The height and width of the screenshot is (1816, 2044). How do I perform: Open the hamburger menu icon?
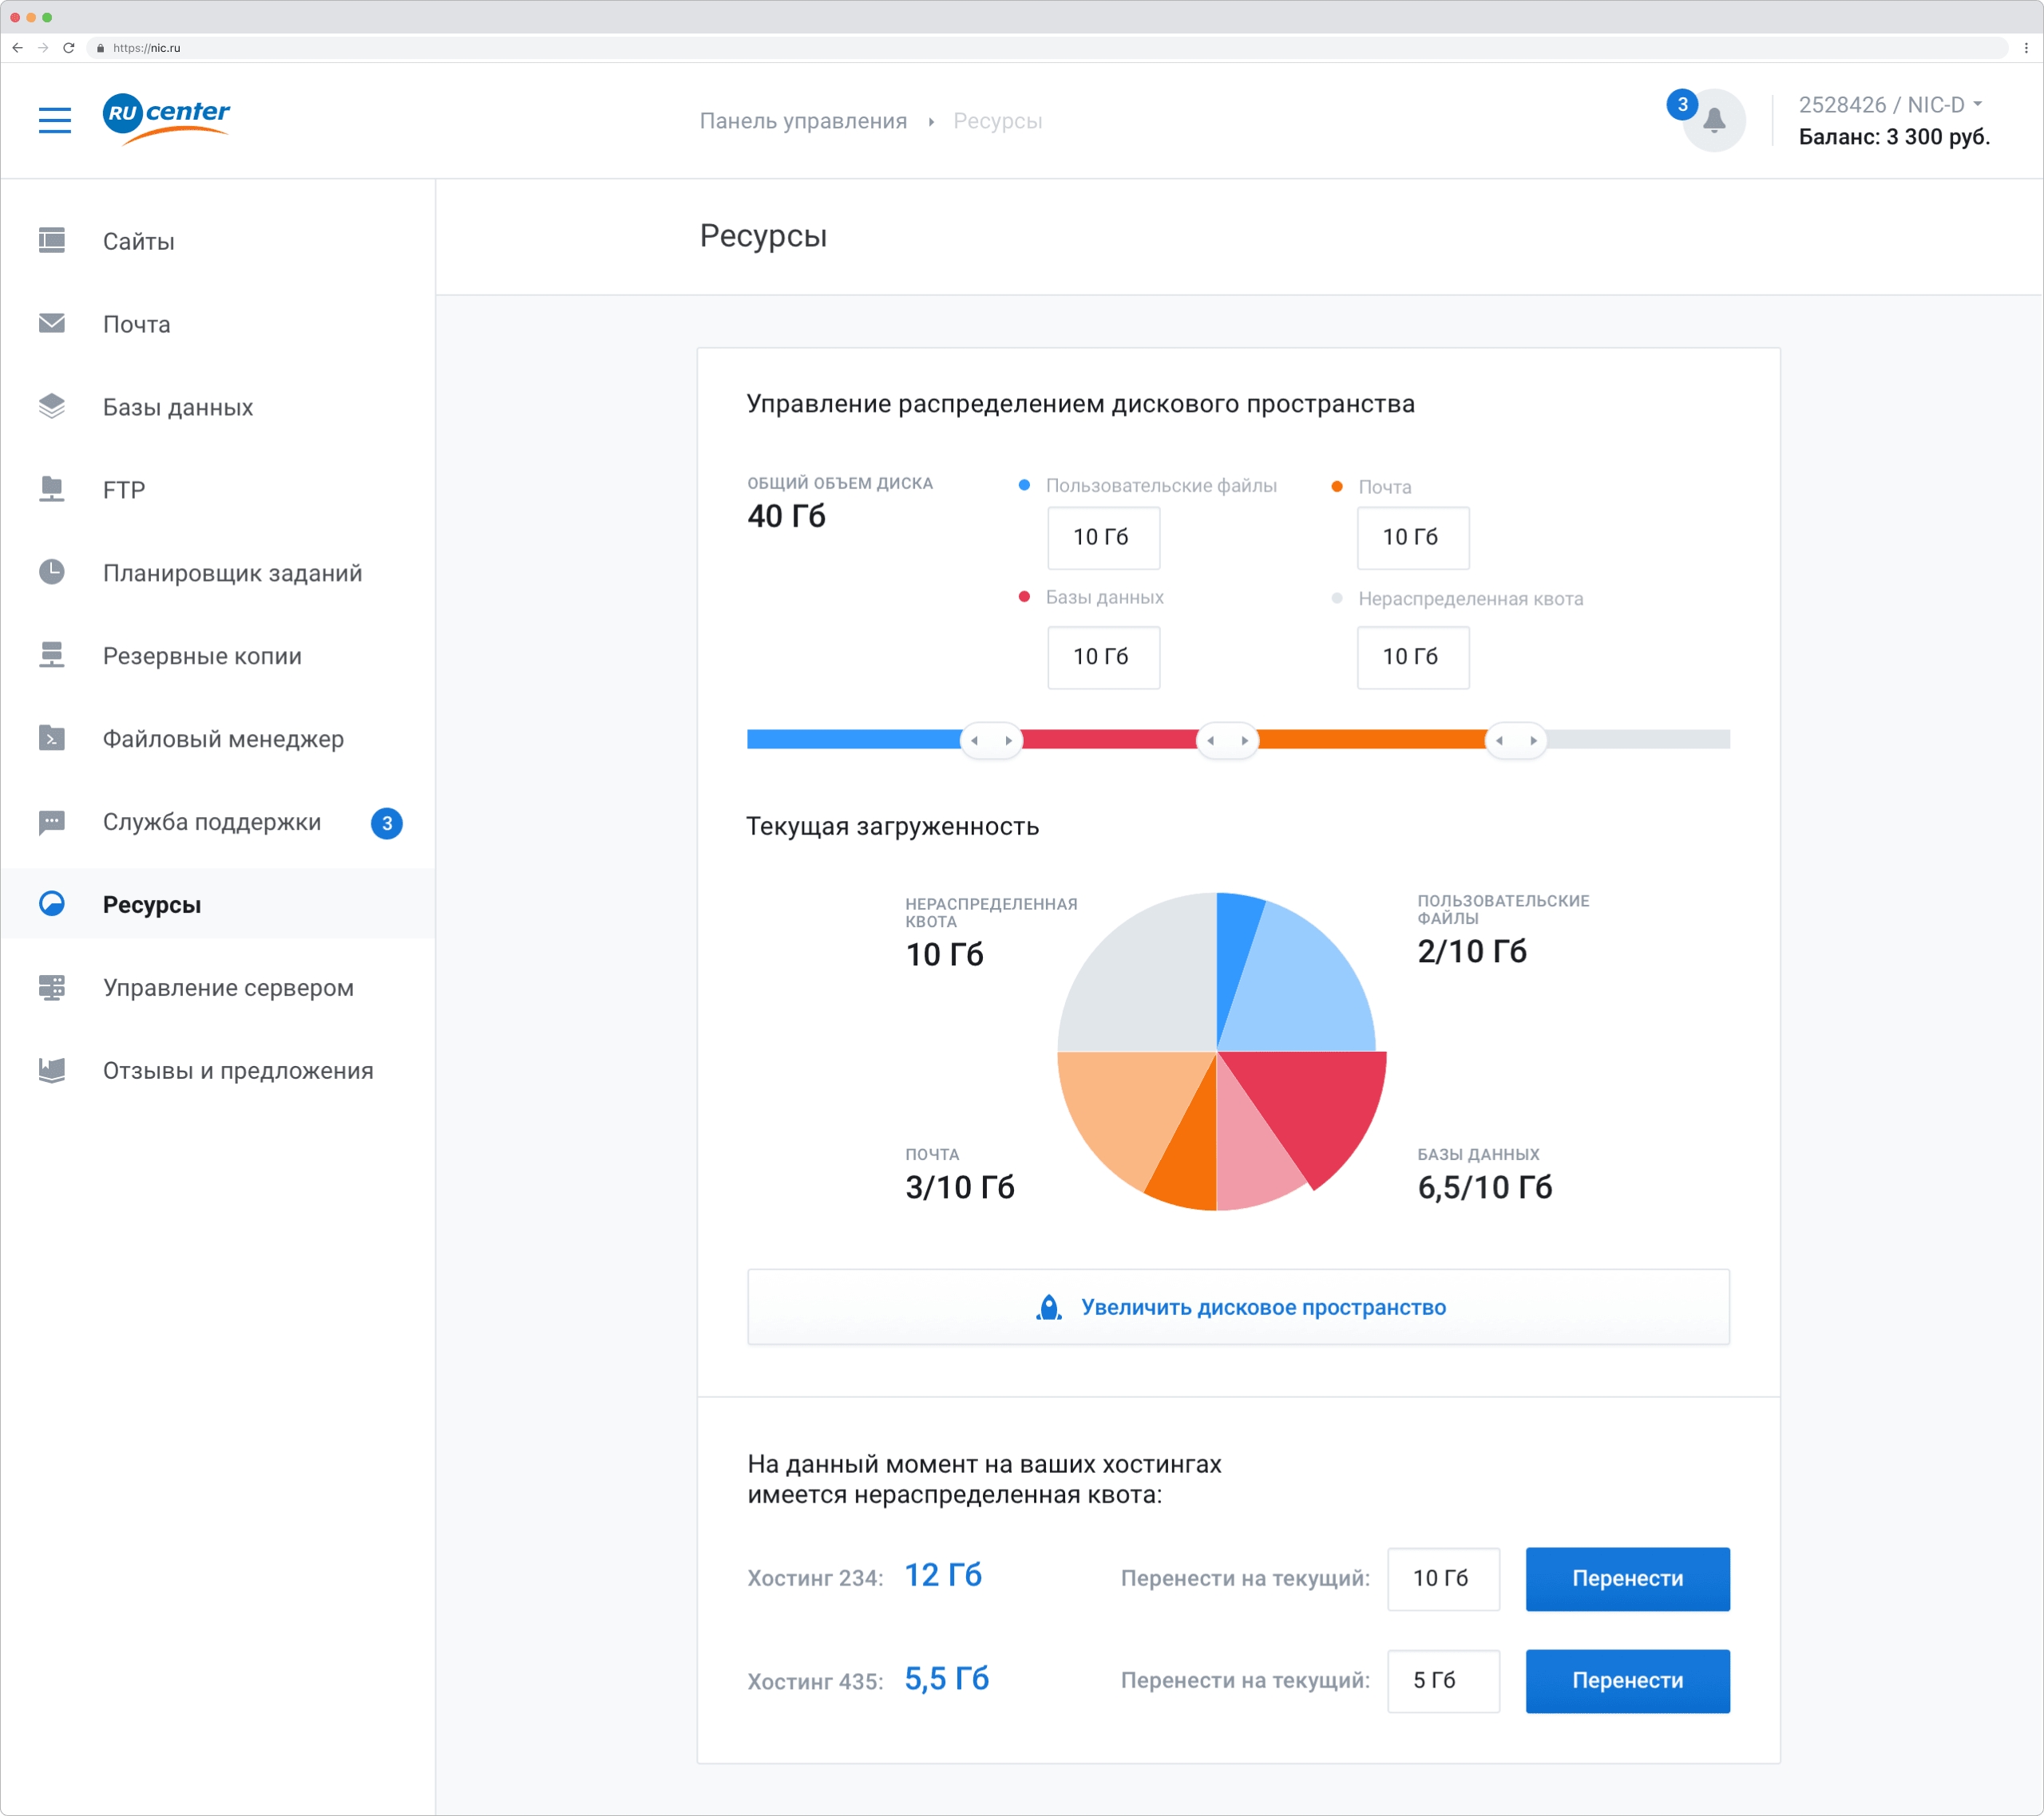click(55, 120)
